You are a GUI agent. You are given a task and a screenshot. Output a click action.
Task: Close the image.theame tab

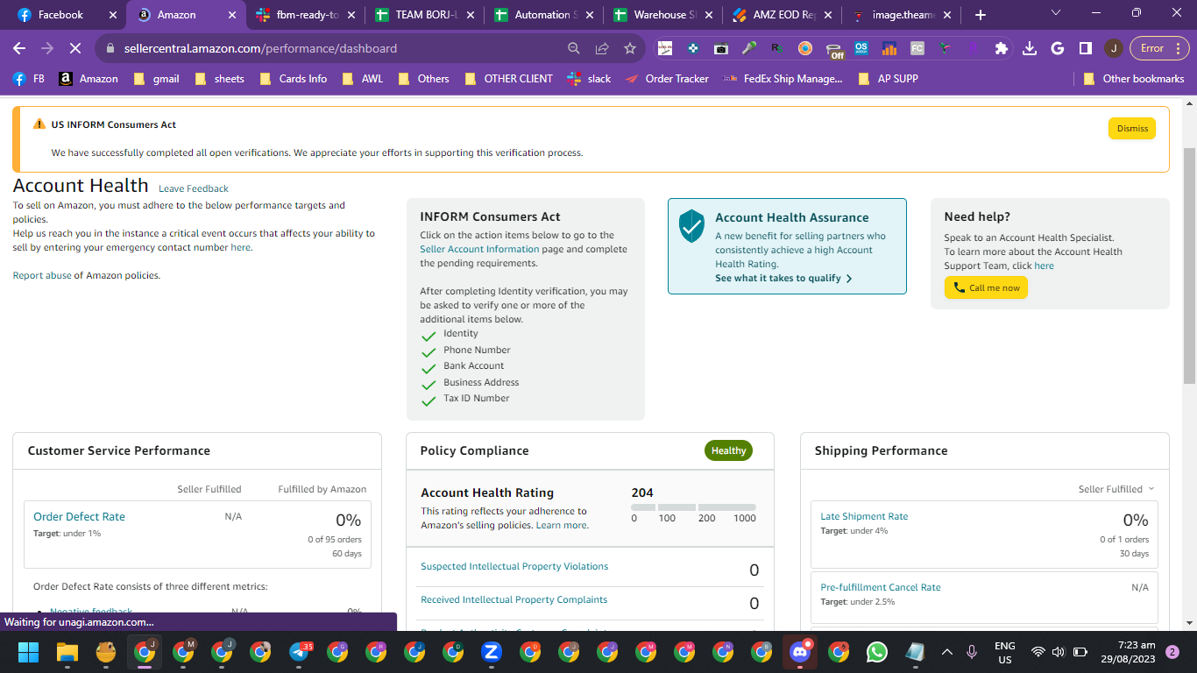[x=947, y=15]
